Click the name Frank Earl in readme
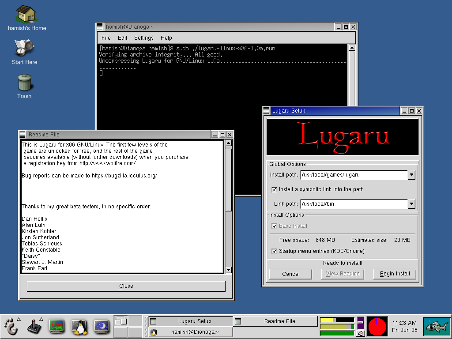Screen dimensions: 452x339 34,268
